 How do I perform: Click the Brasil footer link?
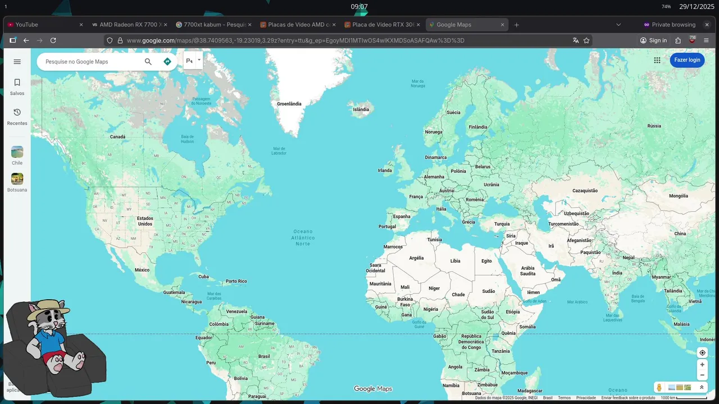click(x=548, y=398)
